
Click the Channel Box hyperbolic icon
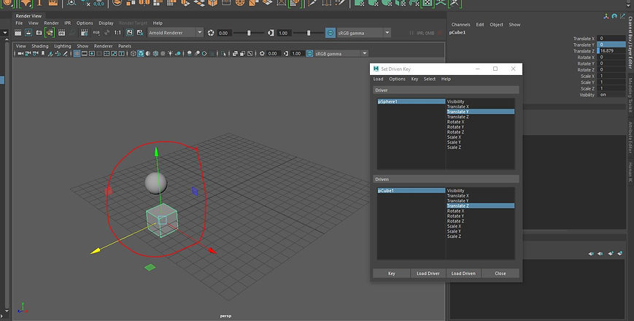622,16
